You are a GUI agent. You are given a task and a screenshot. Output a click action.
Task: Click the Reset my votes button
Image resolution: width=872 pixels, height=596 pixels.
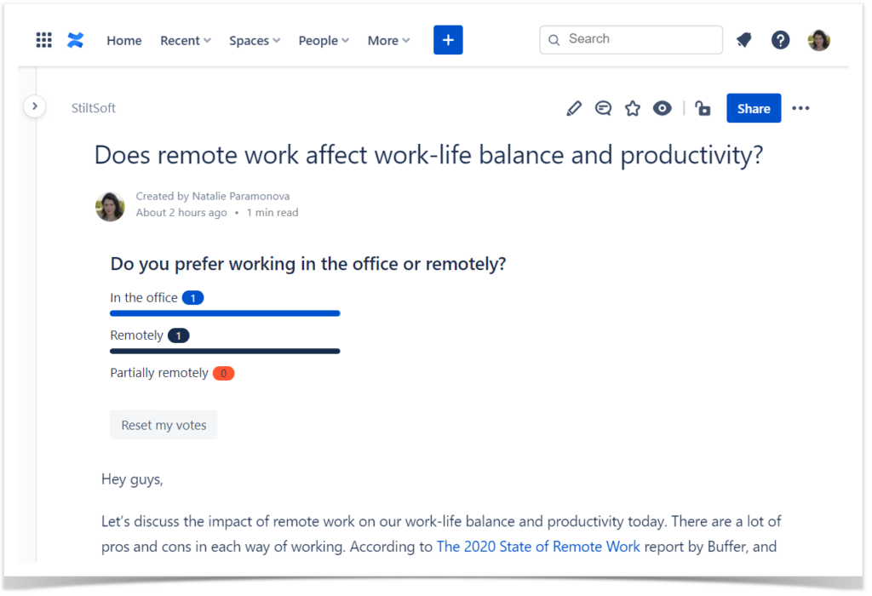163,424
